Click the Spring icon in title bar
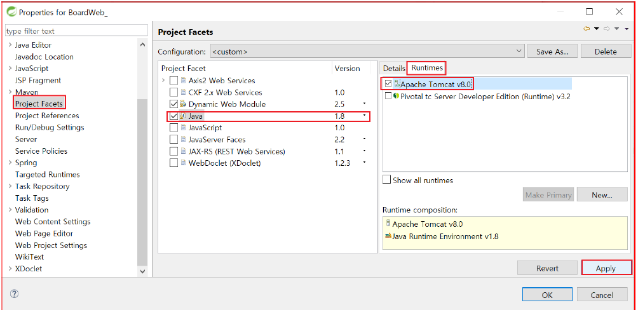The image size is (638, 312). tap(11, 12)
